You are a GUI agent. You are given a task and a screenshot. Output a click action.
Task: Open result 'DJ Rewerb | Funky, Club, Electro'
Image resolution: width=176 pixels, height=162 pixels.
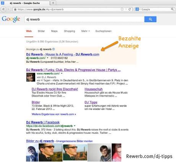[73, 70]
